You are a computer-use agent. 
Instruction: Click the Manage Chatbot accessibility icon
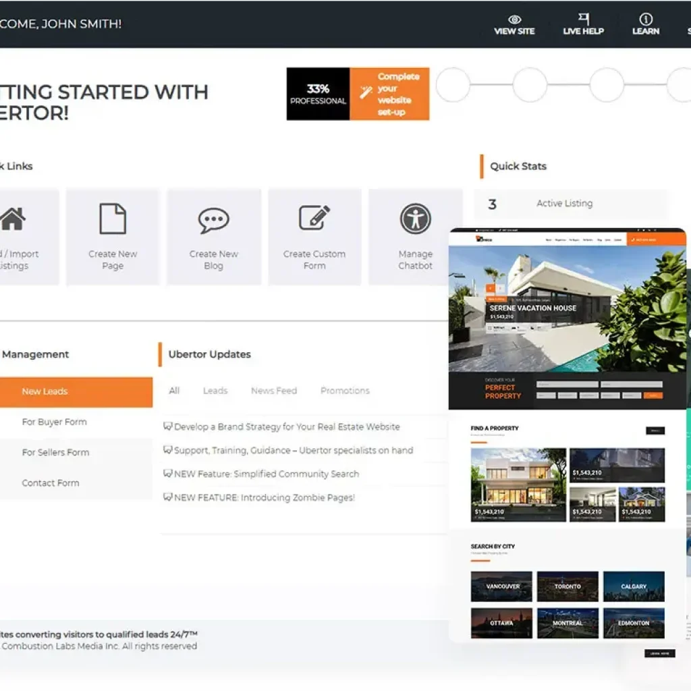click(x=415, y=219)
